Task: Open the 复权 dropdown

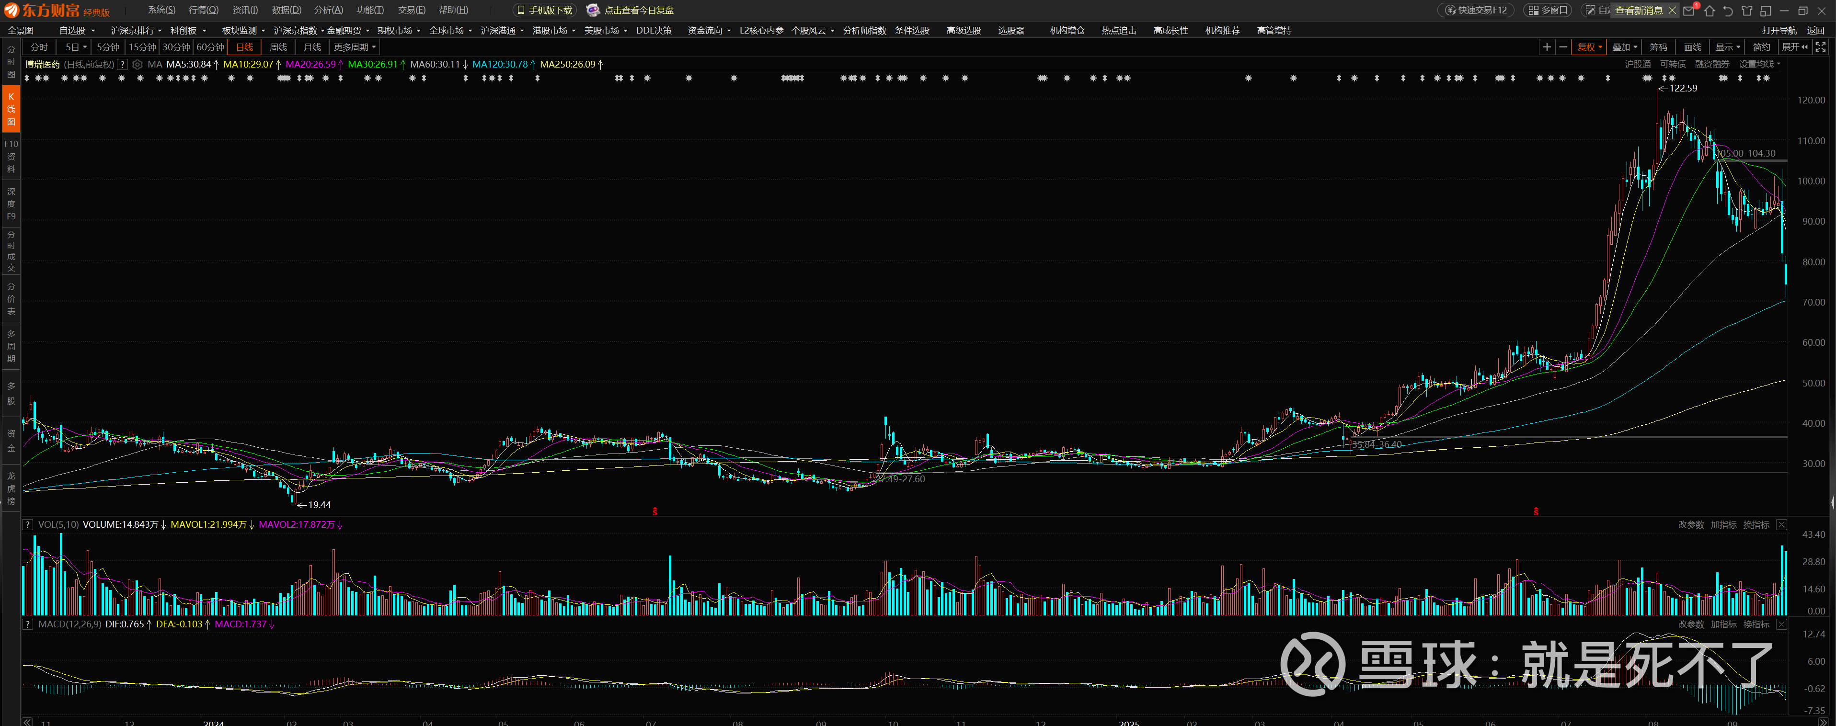Action: pyautogui.click(x=1589, y=47)
